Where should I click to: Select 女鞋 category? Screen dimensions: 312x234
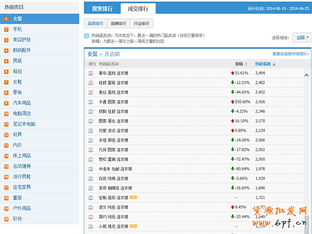click(40, 82)
